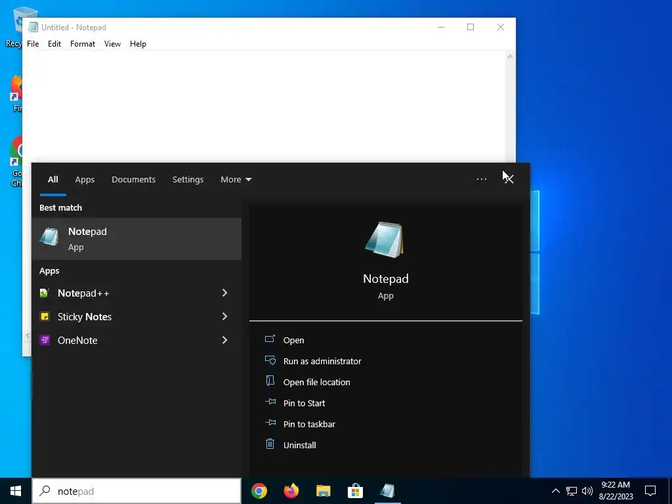Open the search options ellipsis menu
The width and height of the screenshot is (672, 504).
tap(482, 179)
